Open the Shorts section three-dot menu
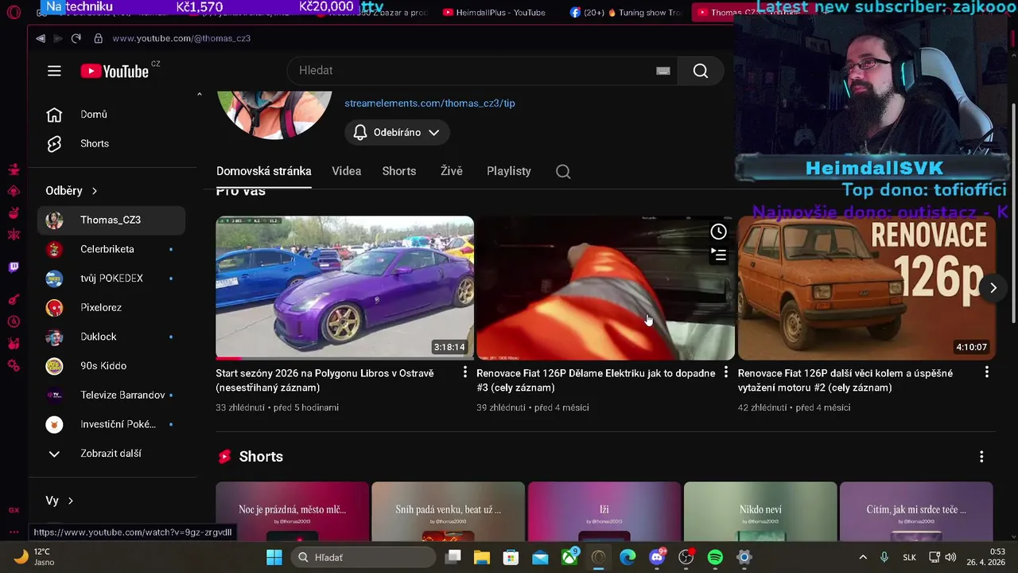The width and height of the screenshot is (1018, 573). [981, 457]
